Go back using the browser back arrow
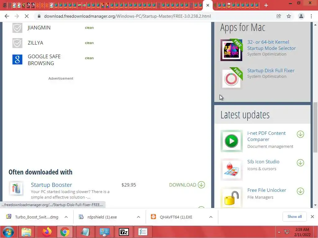This screenshot has width=318, height=238. [x=7, y=16]
